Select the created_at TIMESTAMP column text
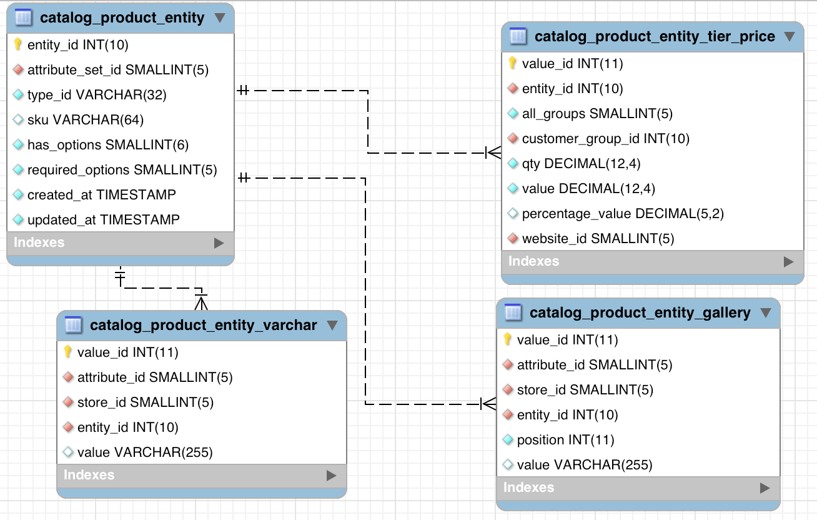The width and height of the screenshot is (817, 520). point(102,195)
